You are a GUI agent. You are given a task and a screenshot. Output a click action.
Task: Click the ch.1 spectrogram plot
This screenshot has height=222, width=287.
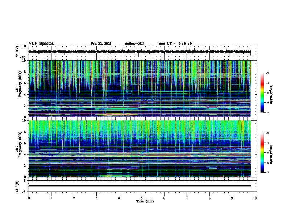tap(140, 89)
